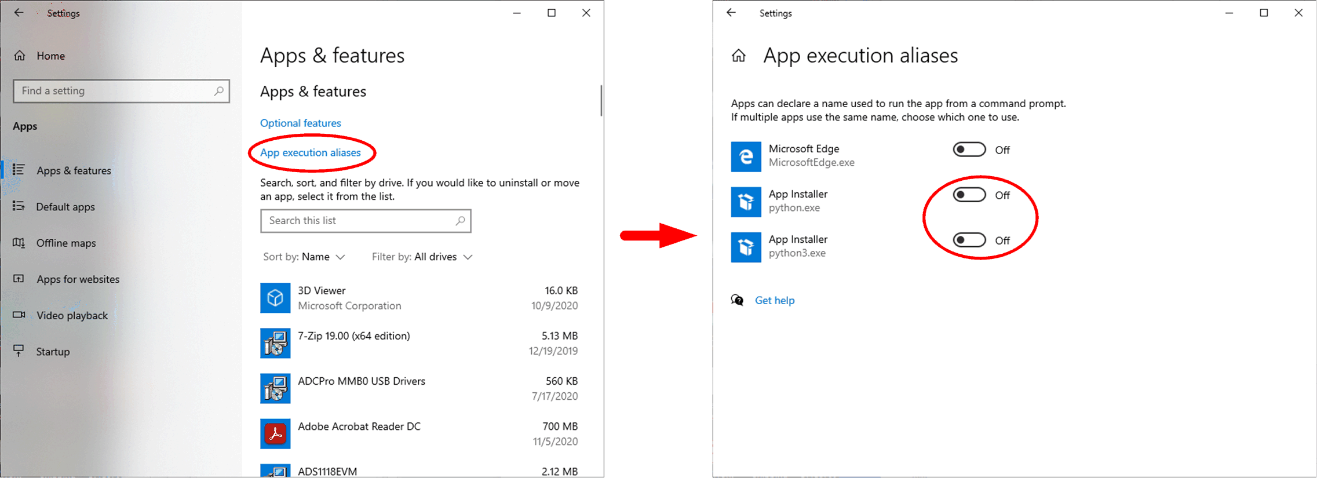Close the App execution aliases window

tap(1298, 13)
